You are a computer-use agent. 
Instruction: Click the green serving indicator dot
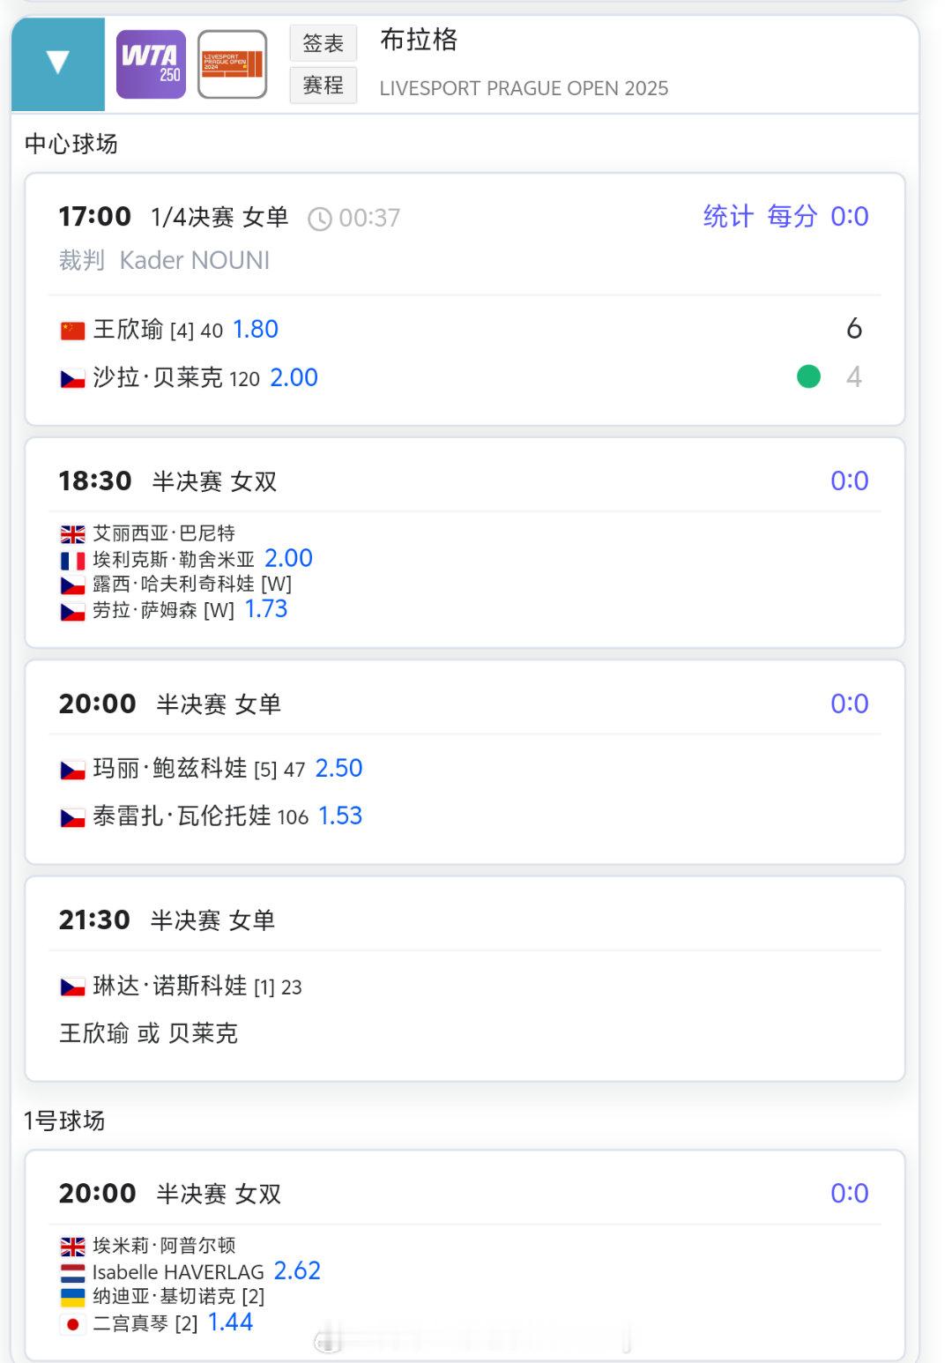[808, 376]
